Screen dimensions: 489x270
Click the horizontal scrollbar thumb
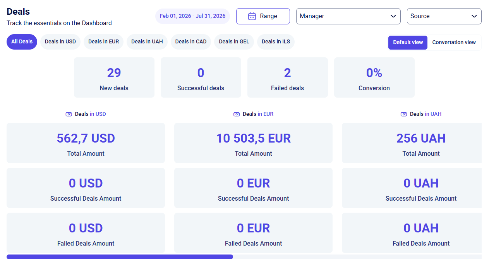120,257
